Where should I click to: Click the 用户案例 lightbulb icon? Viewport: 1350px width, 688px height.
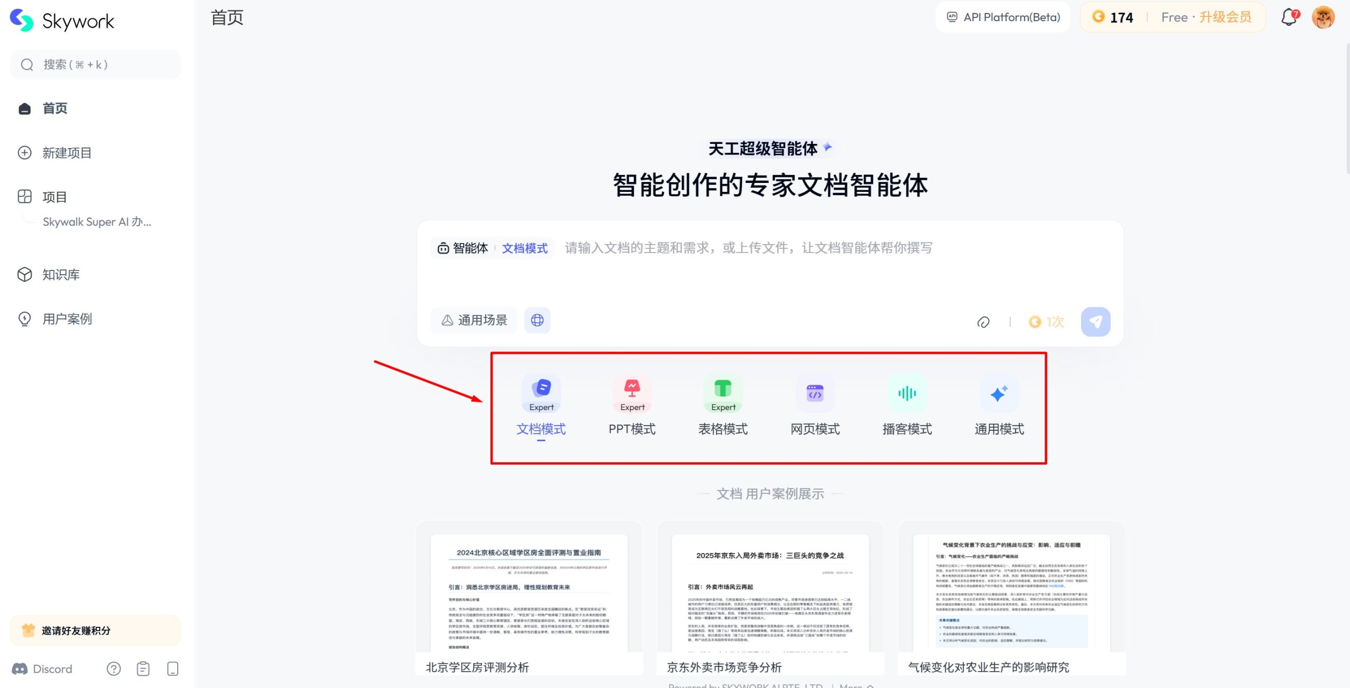point(25,319)
